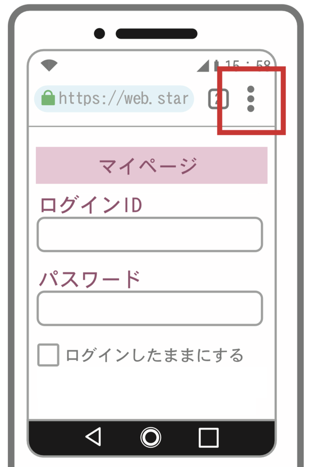Click the https://web.star address bar
Screen dimensions: 309x467
point(114,98)
